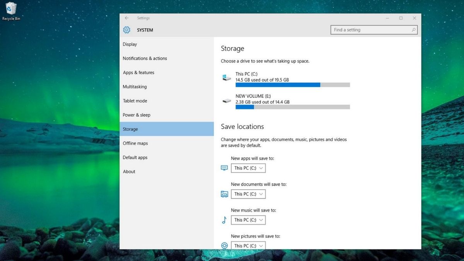Click the NEW VOLUME (E:) drive icon

[x=227, y=101]
